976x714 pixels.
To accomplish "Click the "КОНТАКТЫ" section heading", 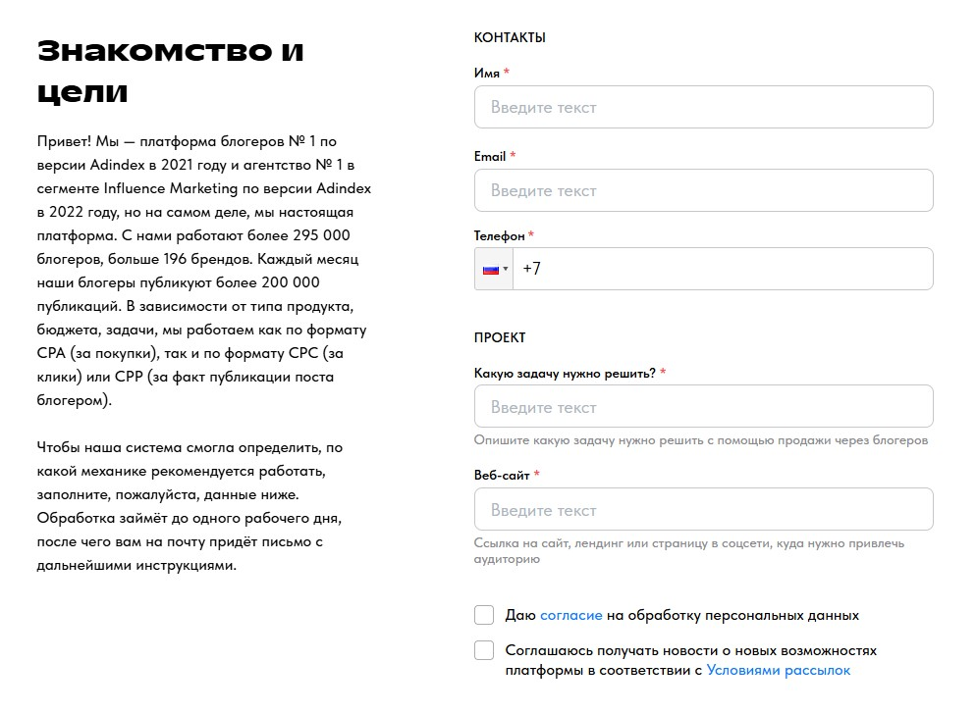I will pyautogui.click(x=510, y=37).
